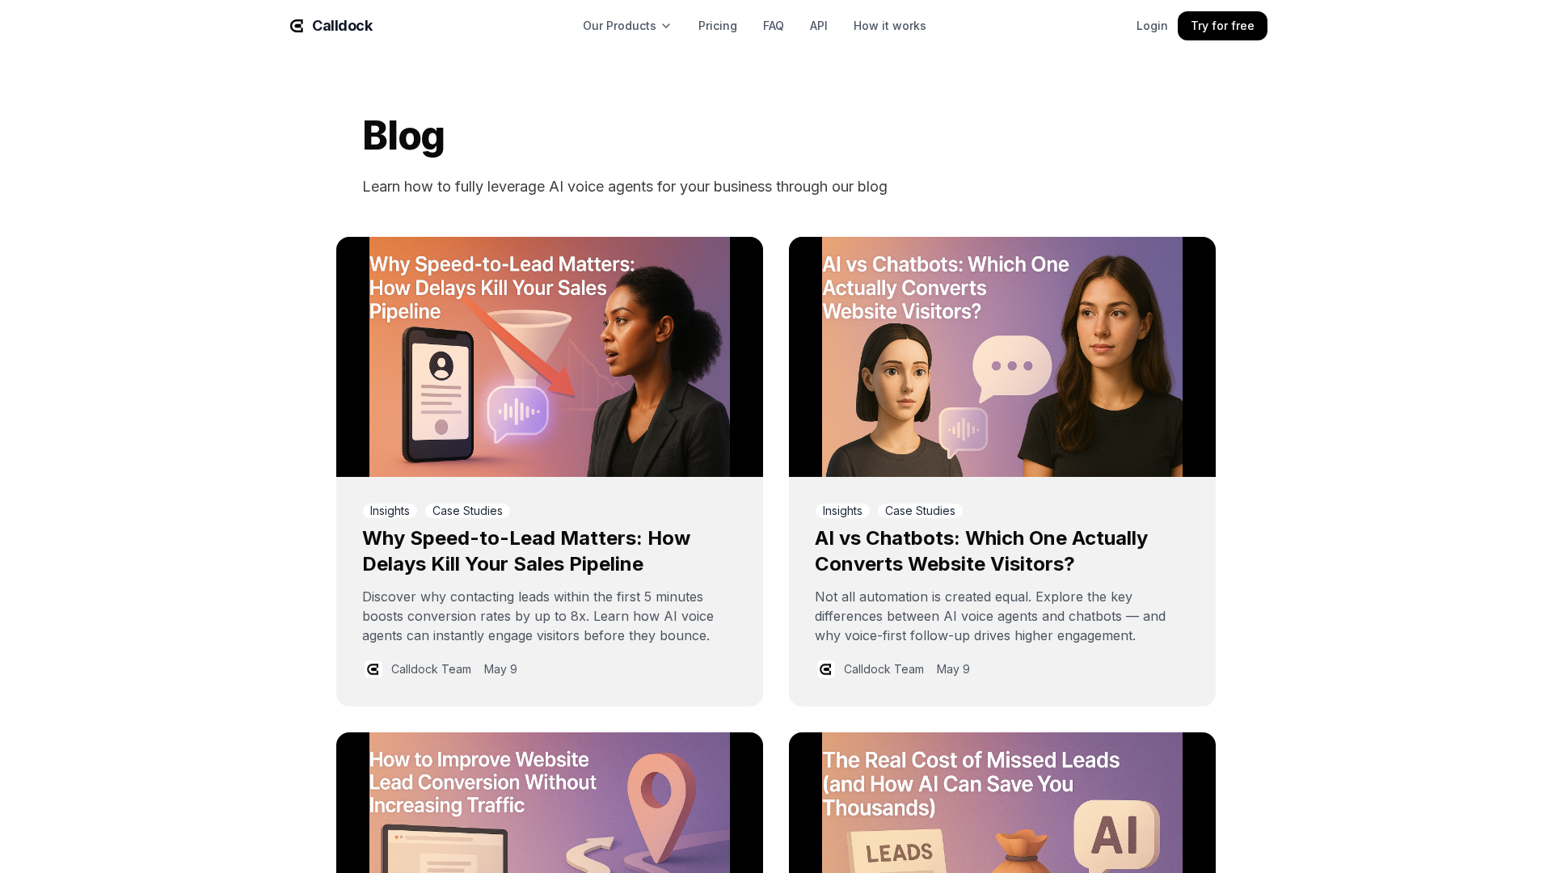Click the Calldock logo icon in header

pyautogui.click(x=297, y=26)
